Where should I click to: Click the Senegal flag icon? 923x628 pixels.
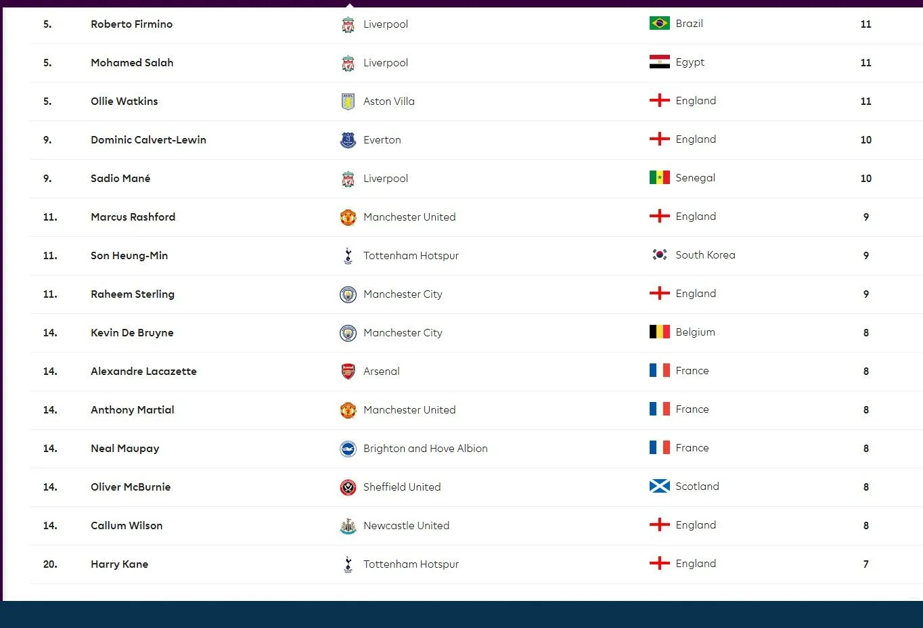click(659, 178)
